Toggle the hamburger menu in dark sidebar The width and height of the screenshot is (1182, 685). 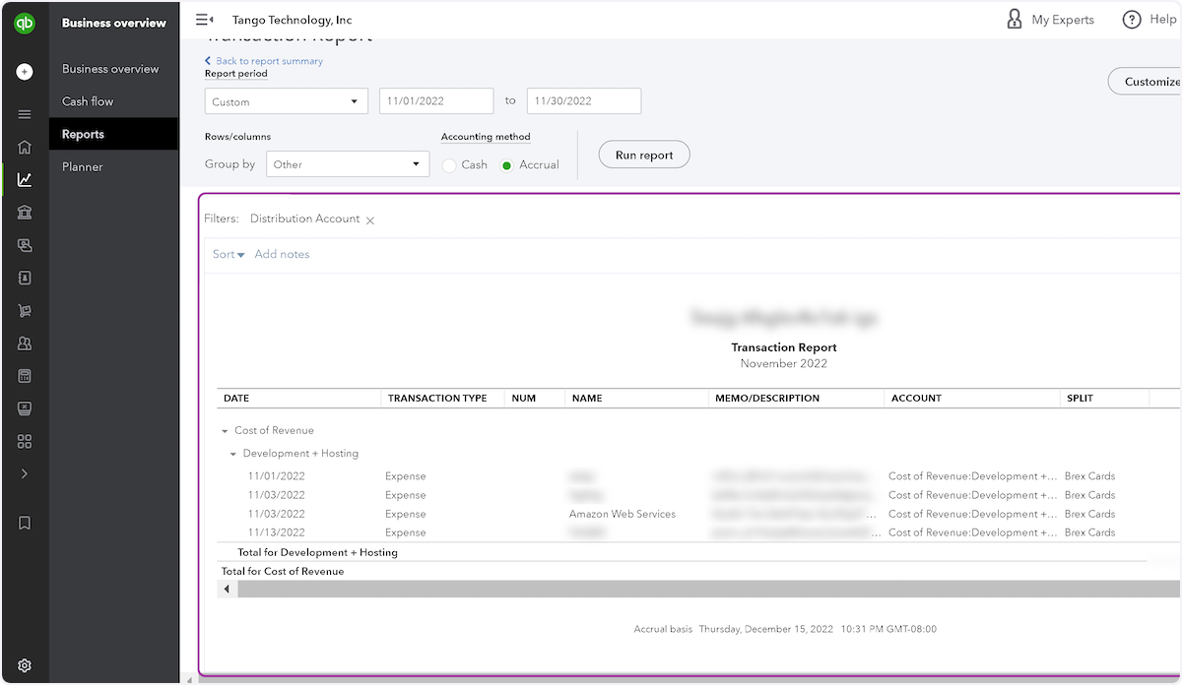pyautogui.click(x=25, y=114)
